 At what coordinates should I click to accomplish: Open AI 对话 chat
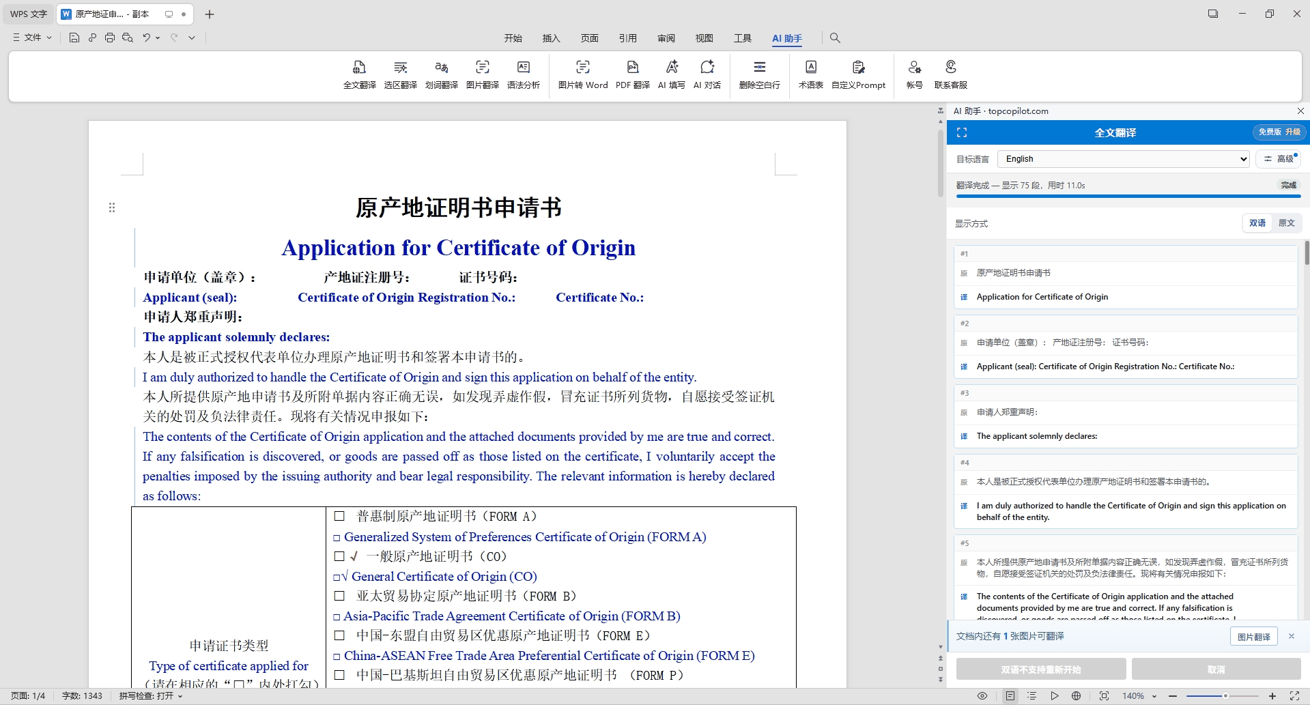click(x=707, y=75)
